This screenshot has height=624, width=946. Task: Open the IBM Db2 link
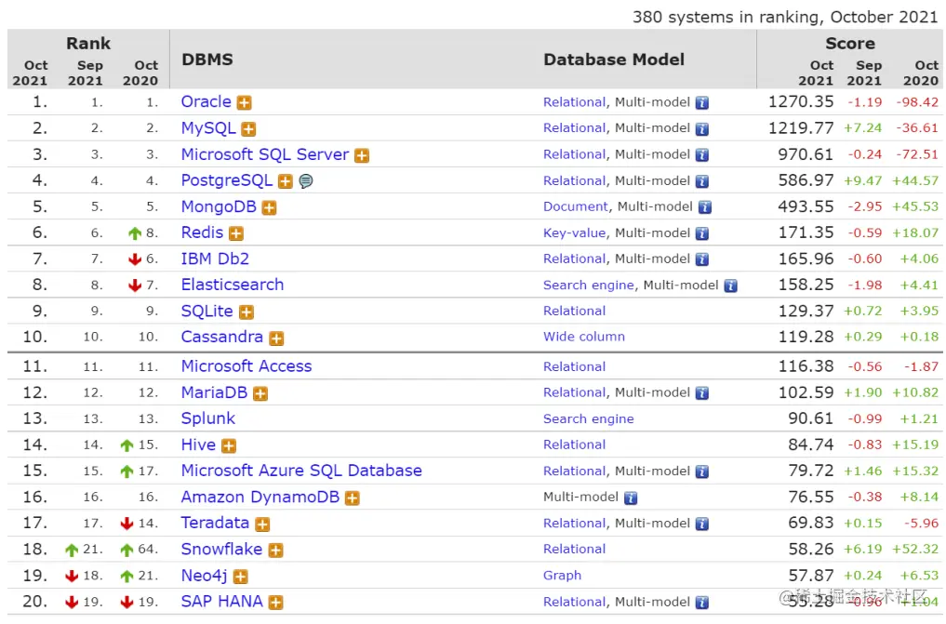click(215, 259)
